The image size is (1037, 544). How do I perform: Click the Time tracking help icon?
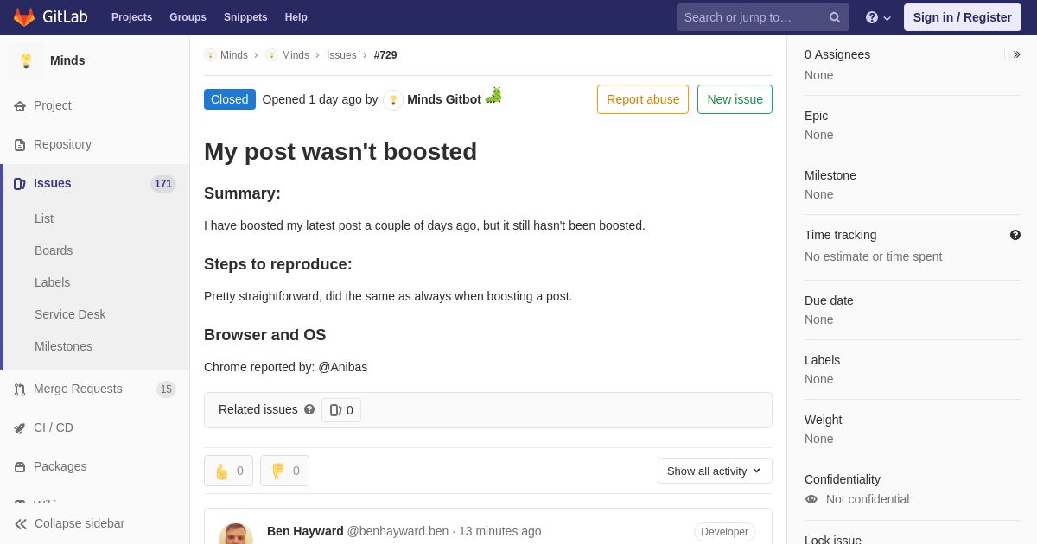(x=1015, y=235)
